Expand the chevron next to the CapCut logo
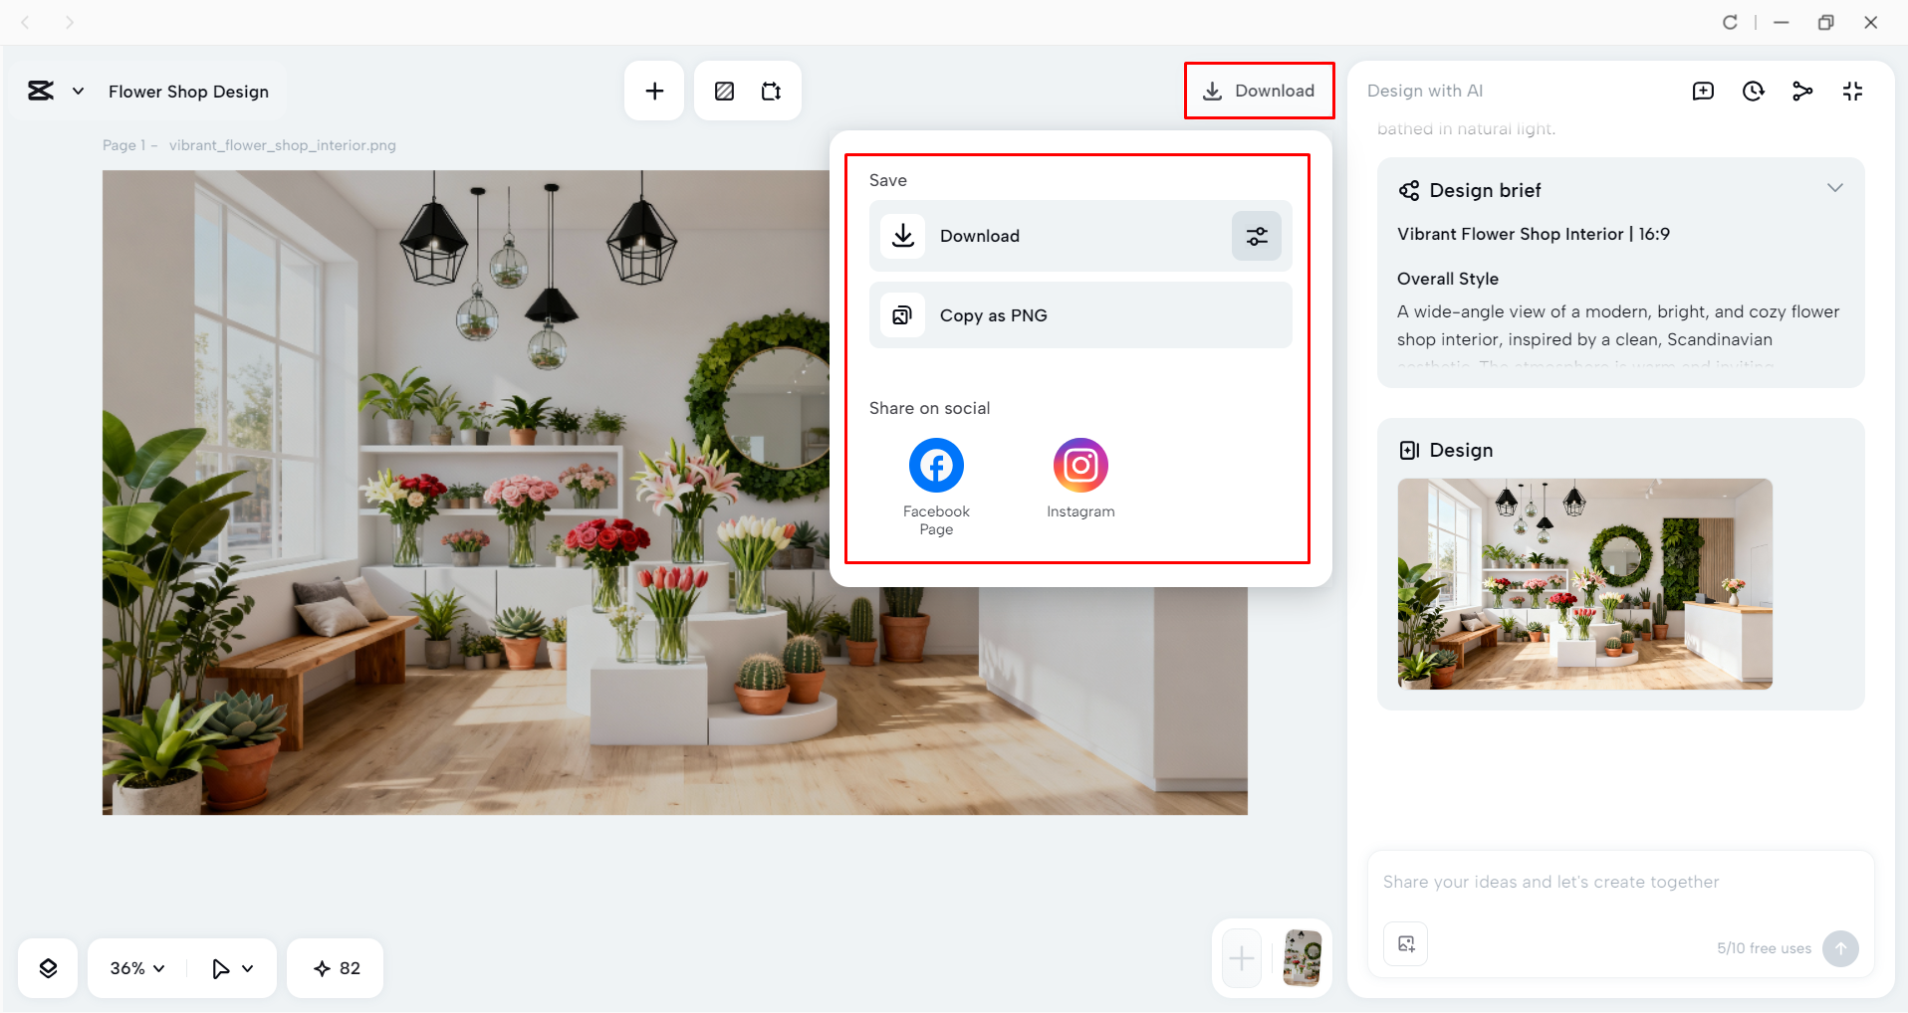The image size is (1908, 1013). [x=78, y=92]
